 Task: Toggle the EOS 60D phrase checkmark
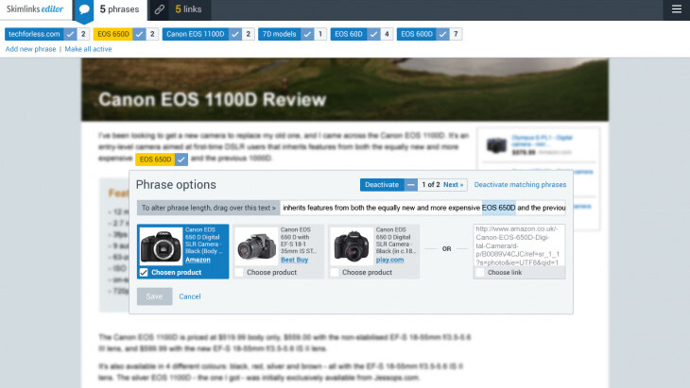pyautogui.click(x=371, y=34)
